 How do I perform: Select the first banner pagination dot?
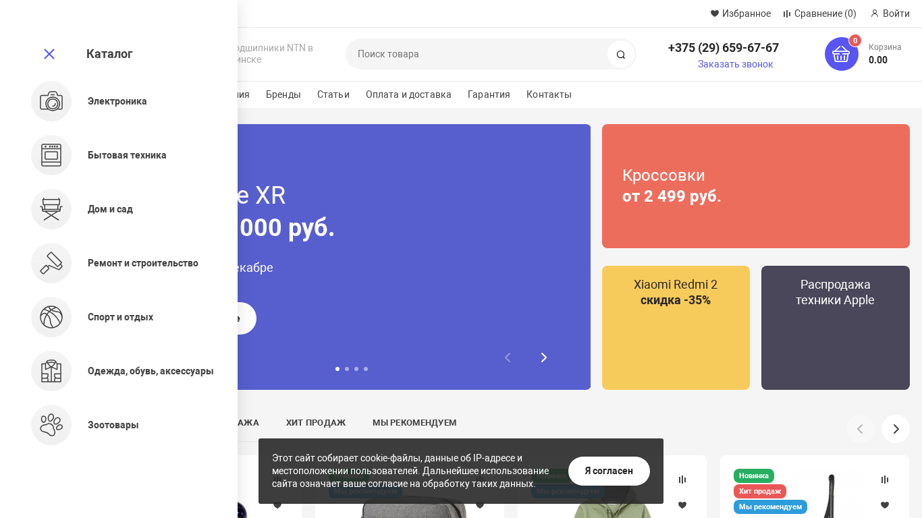click(337, 369)
